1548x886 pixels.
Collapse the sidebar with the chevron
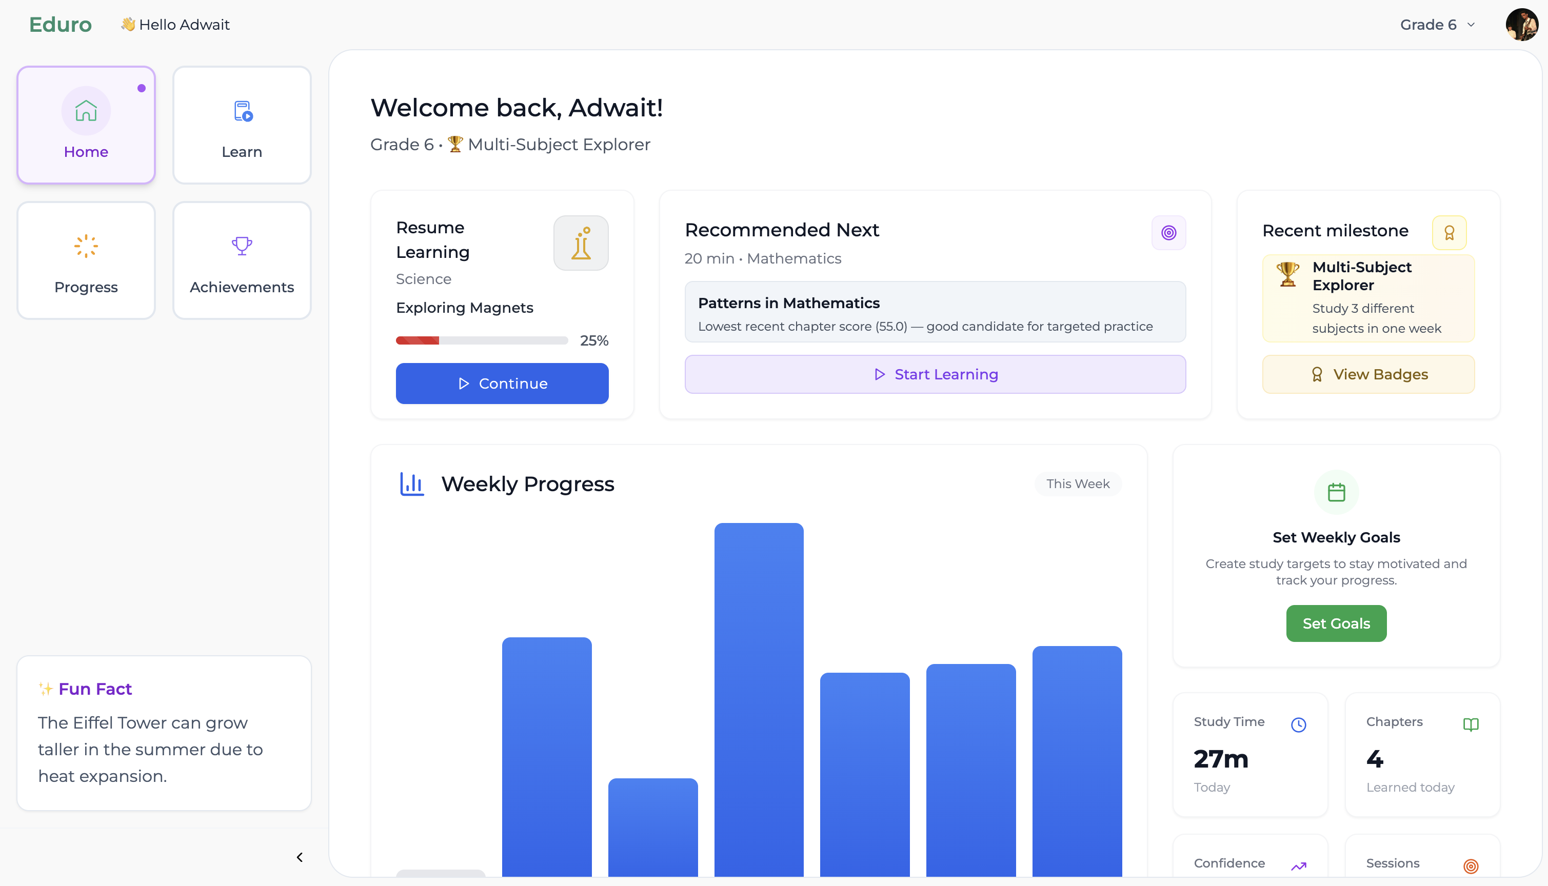click(x=299, y=856)
